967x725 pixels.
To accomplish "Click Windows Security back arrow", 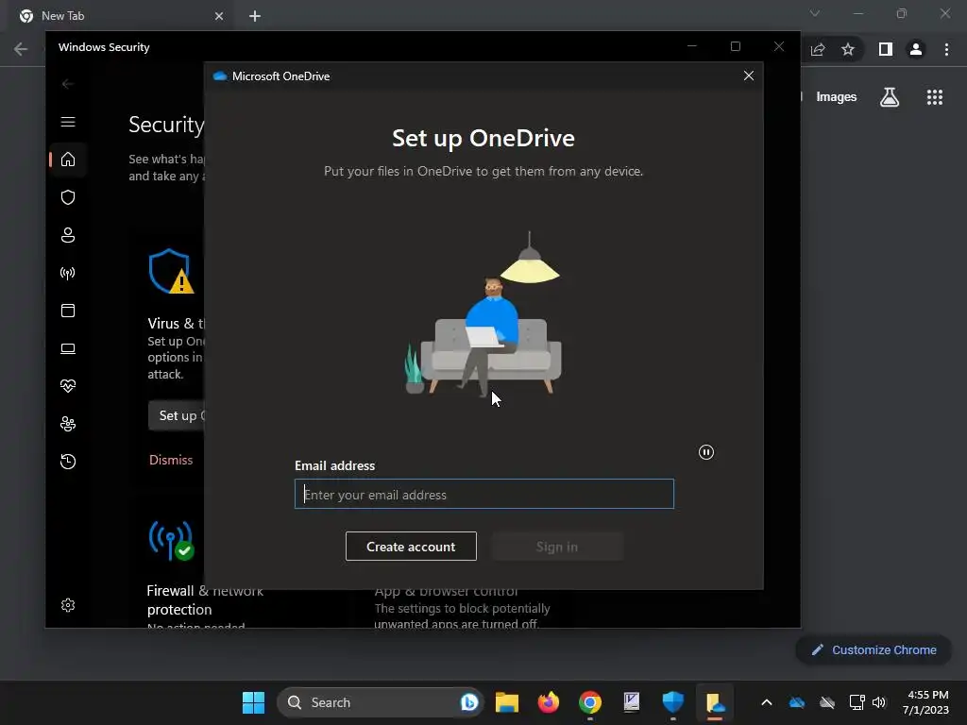I will [68, 84].
